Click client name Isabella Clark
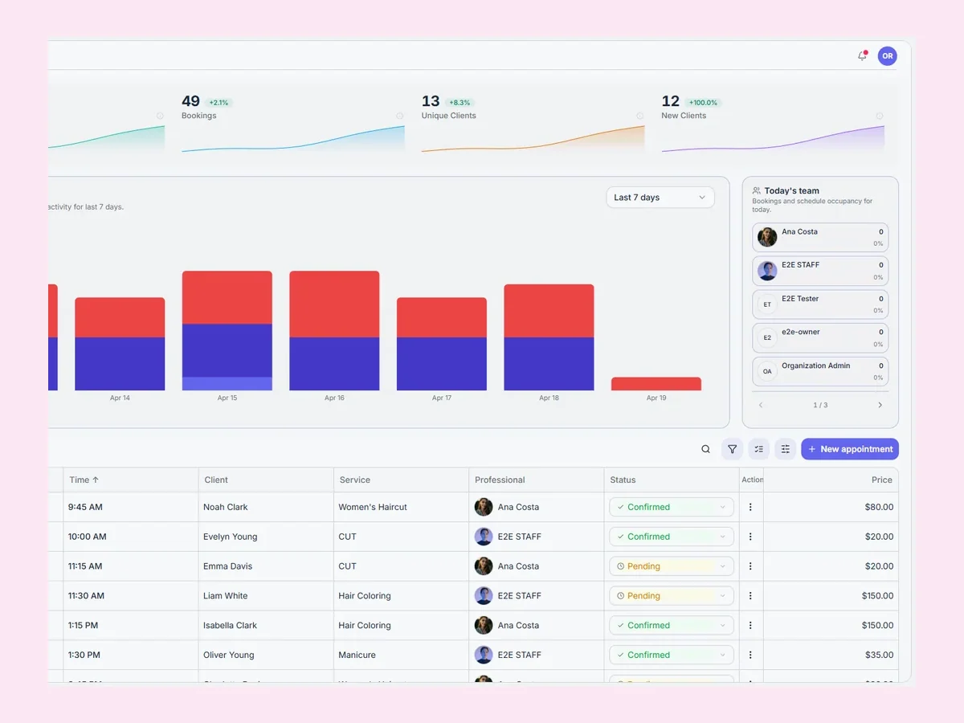Viewport: 964px width, 723px height. pos(231,625)
